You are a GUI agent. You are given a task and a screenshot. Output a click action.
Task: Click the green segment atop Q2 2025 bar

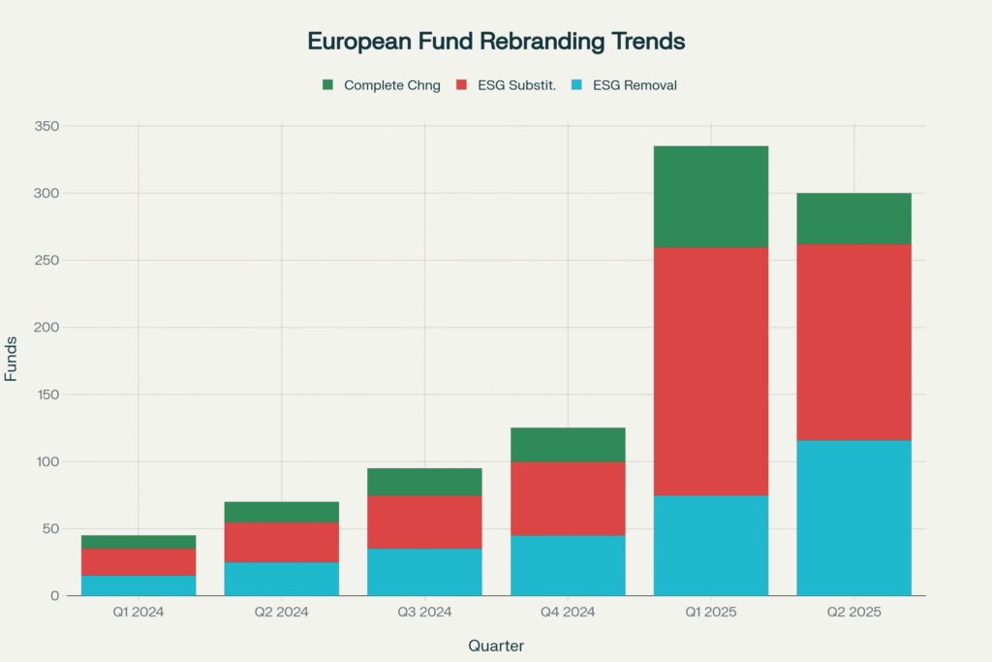click(853, 218)
